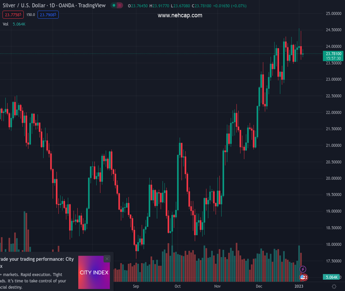Click the blue buy price 23.79083 button

49,15
